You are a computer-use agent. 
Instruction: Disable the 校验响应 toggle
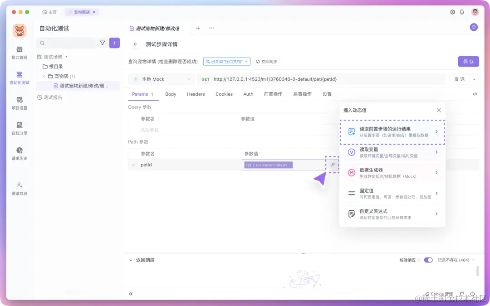click(x=428, y=260)
